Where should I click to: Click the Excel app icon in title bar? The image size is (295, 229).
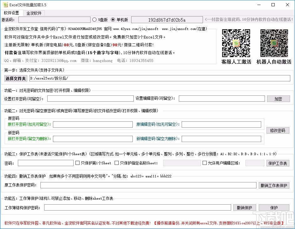[5, 5]
